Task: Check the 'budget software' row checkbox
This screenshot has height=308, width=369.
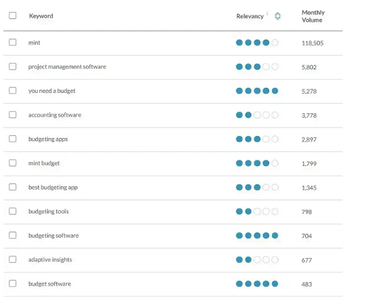Action: coord(13,283)
